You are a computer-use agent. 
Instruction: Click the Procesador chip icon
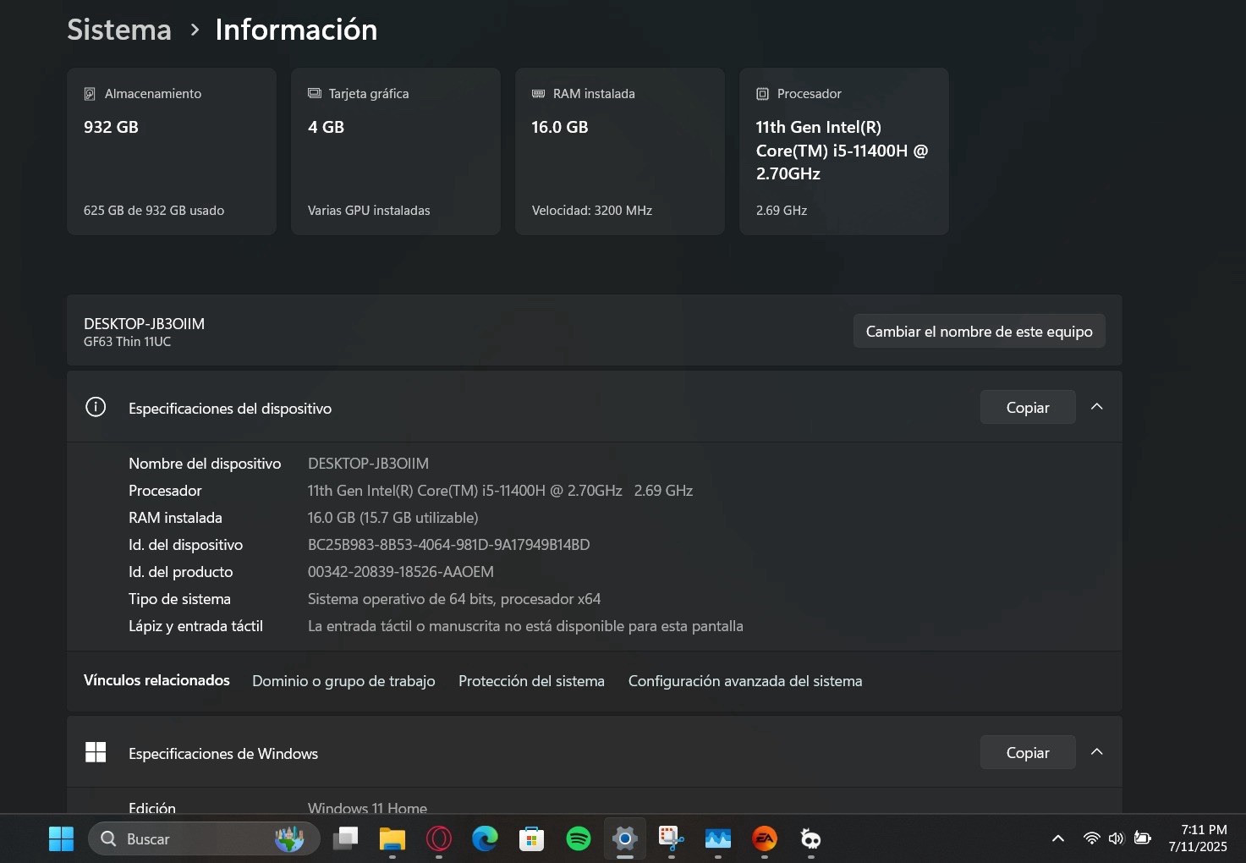762,94
